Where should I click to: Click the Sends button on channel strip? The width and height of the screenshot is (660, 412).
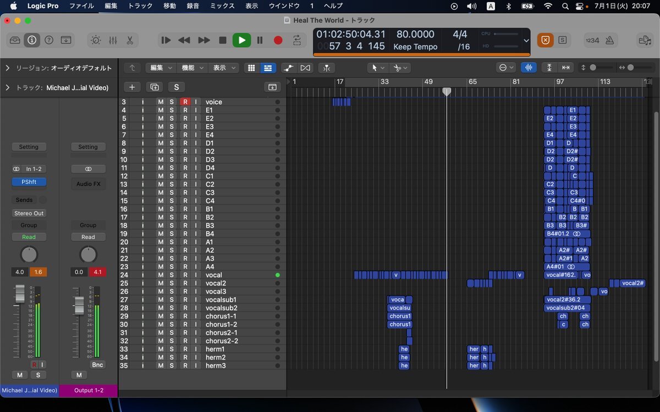pyautogui.click(x=24, y=200)
